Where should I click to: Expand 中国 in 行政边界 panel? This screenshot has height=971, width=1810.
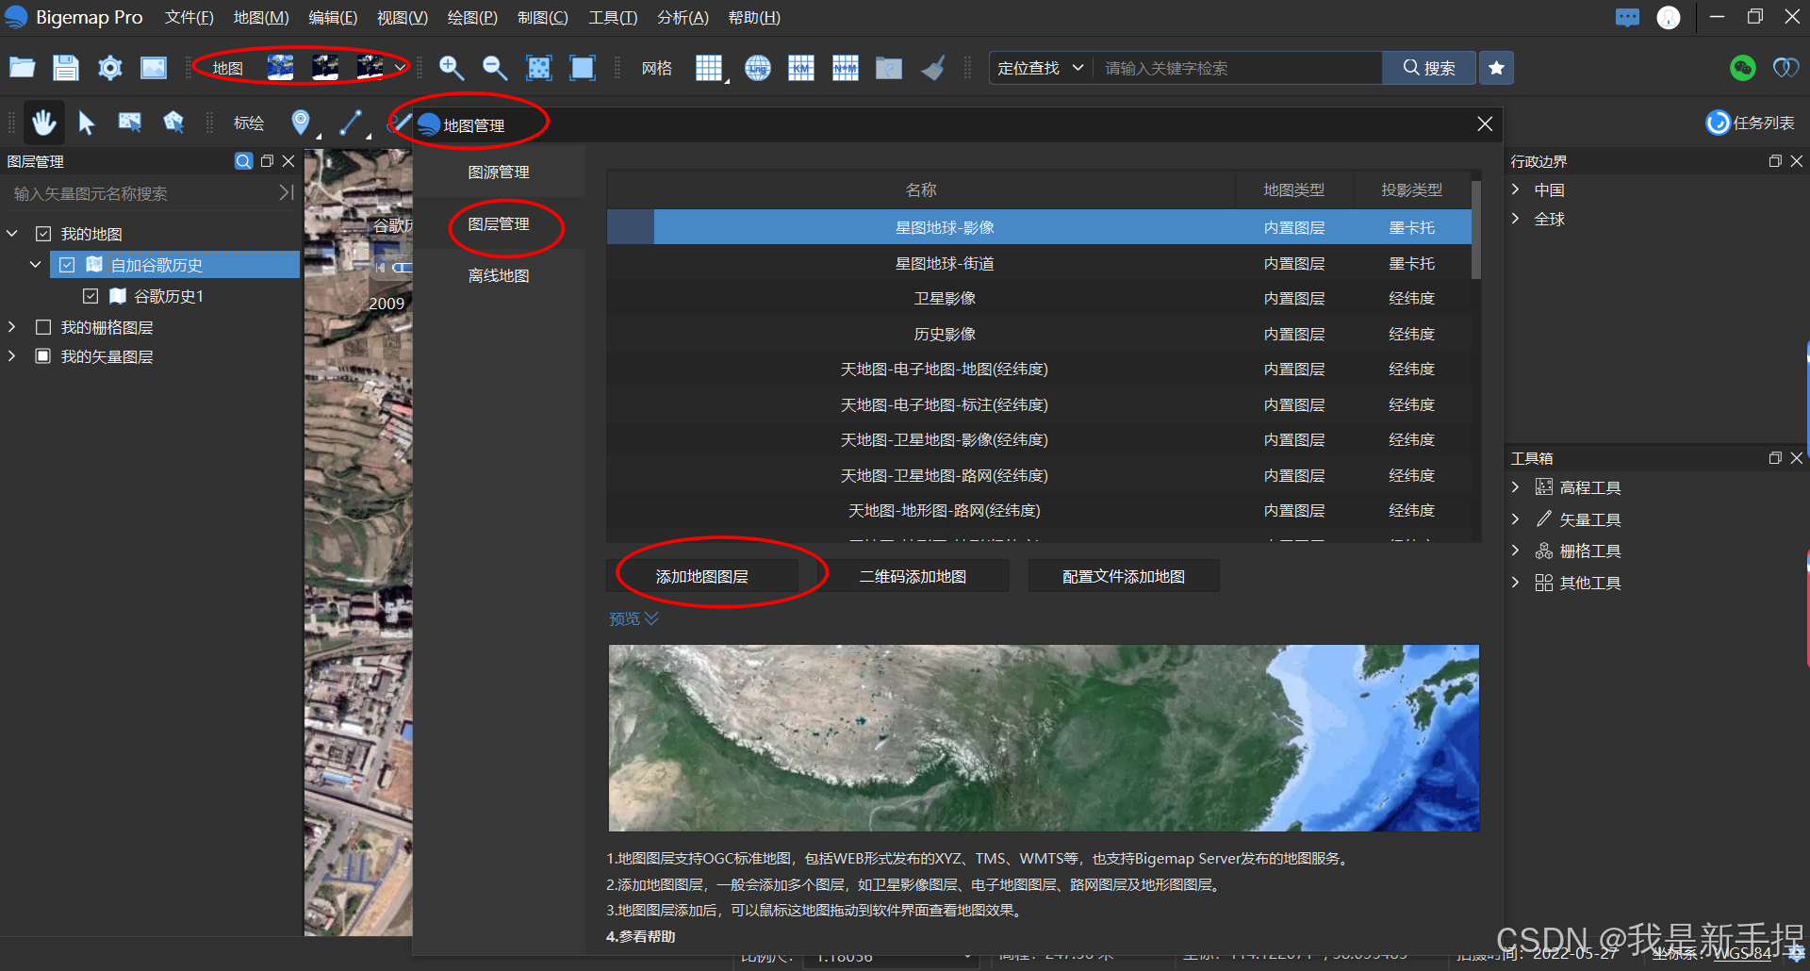(1515, 189)
